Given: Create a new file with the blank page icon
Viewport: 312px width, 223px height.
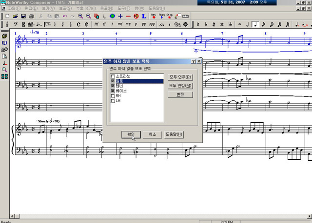Looking at the screenshot, I should point(7,16).
